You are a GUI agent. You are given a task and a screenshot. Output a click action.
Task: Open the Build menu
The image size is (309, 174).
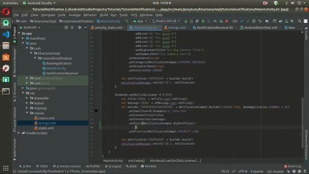pos(104,15)
